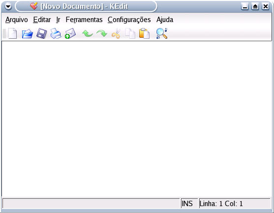The width and height of the screenshot is (274, 213).
Task: Click the New Document toolbar icon
Action: 13,33
